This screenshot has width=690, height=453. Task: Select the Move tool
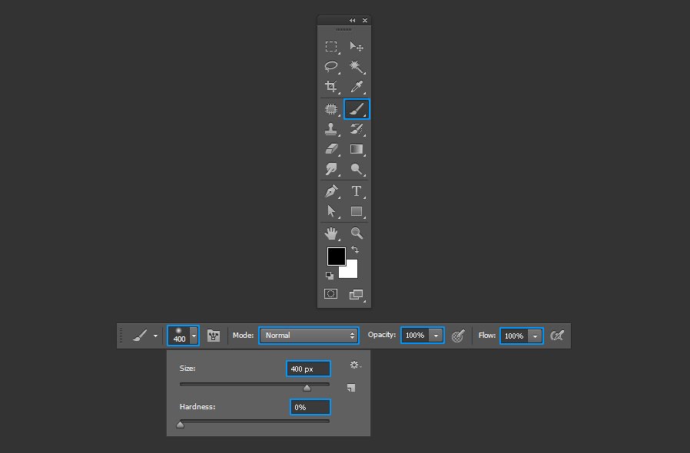tap(357, 47)
